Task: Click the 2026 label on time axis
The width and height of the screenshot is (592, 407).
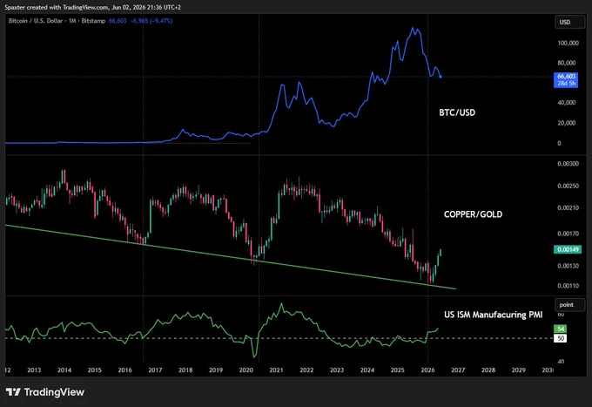Action: click(x=427, y=370)
